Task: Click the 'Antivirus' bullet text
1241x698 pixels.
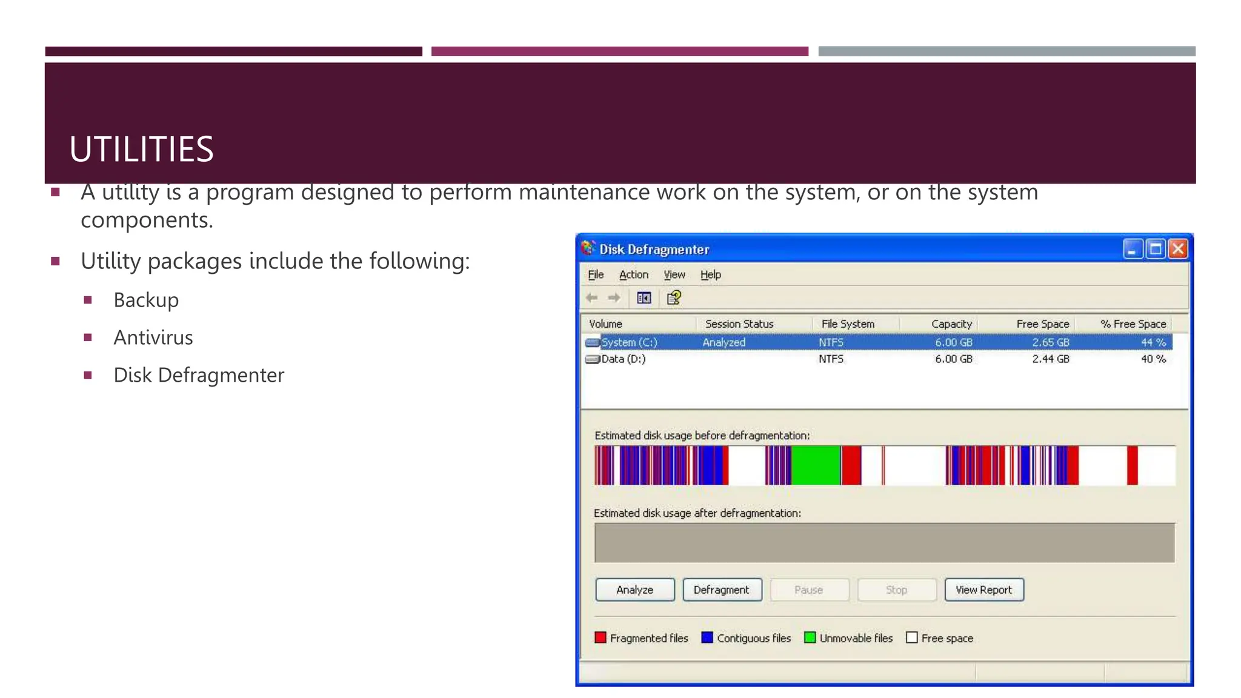Action: pyautogui.click(x=153, y=337)
